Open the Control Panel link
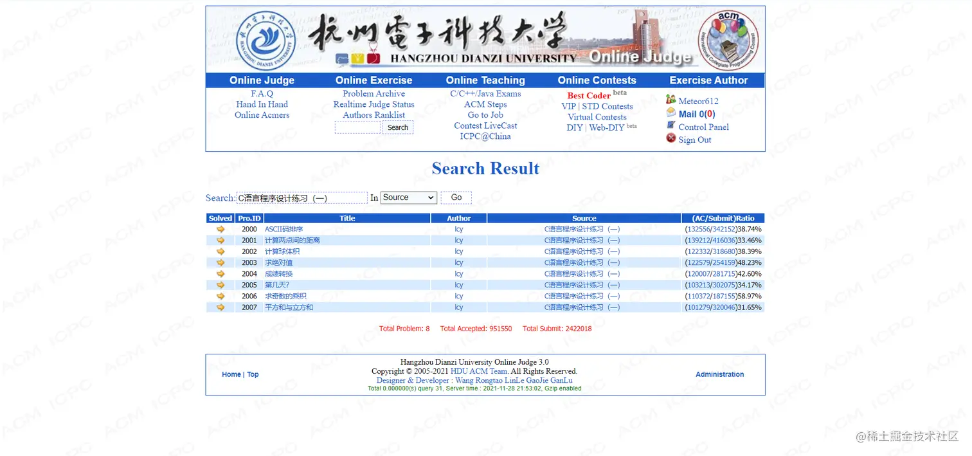The image size is (972, 456). [x=703, y=127]
